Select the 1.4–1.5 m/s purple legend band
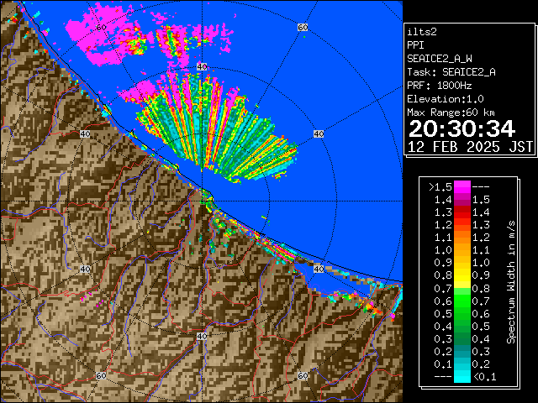Image resolution: width=538 pixels, height=403 pixels. (462, 200)
